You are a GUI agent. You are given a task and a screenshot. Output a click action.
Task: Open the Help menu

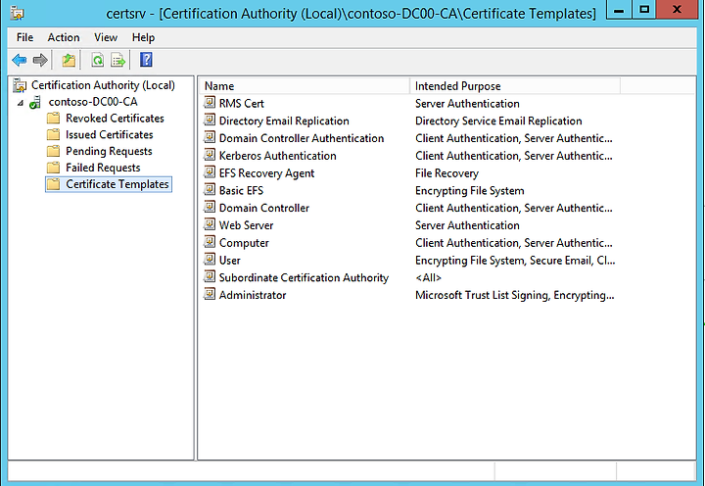tap(143, 37)
